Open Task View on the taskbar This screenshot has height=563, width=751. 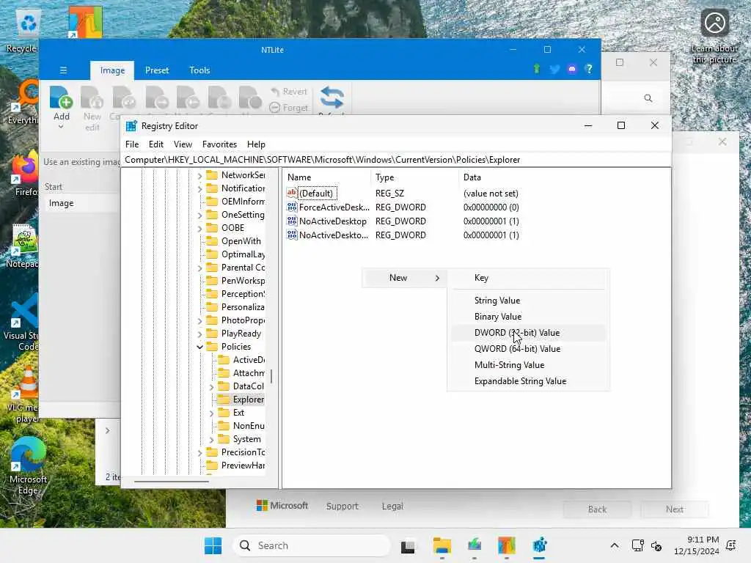408,545
